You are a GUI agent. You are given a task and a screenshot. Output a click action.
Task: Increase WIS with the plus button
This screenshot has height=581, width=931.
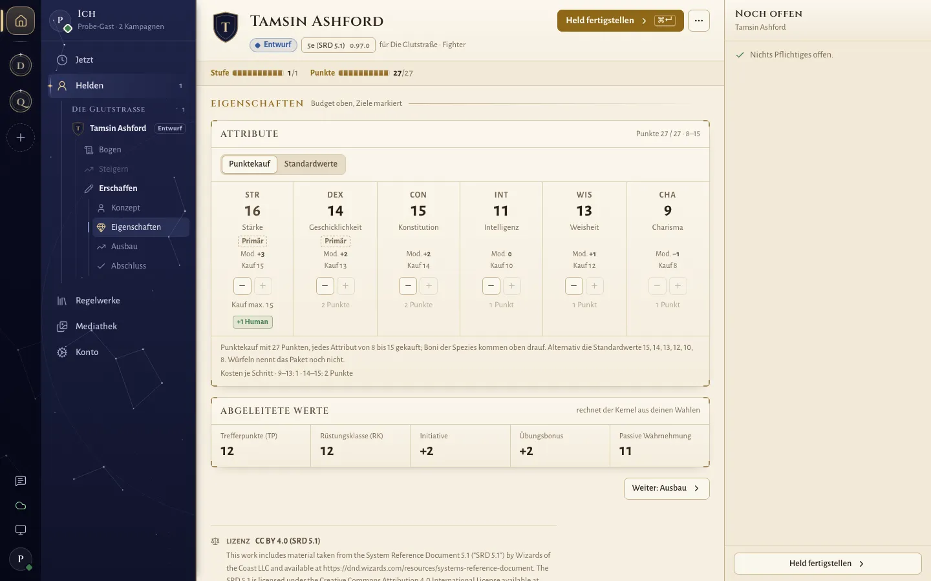point(595,286)
